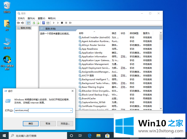Click the taskbar search box
Viewport: 187px width, 139px height.
(38, 136)
